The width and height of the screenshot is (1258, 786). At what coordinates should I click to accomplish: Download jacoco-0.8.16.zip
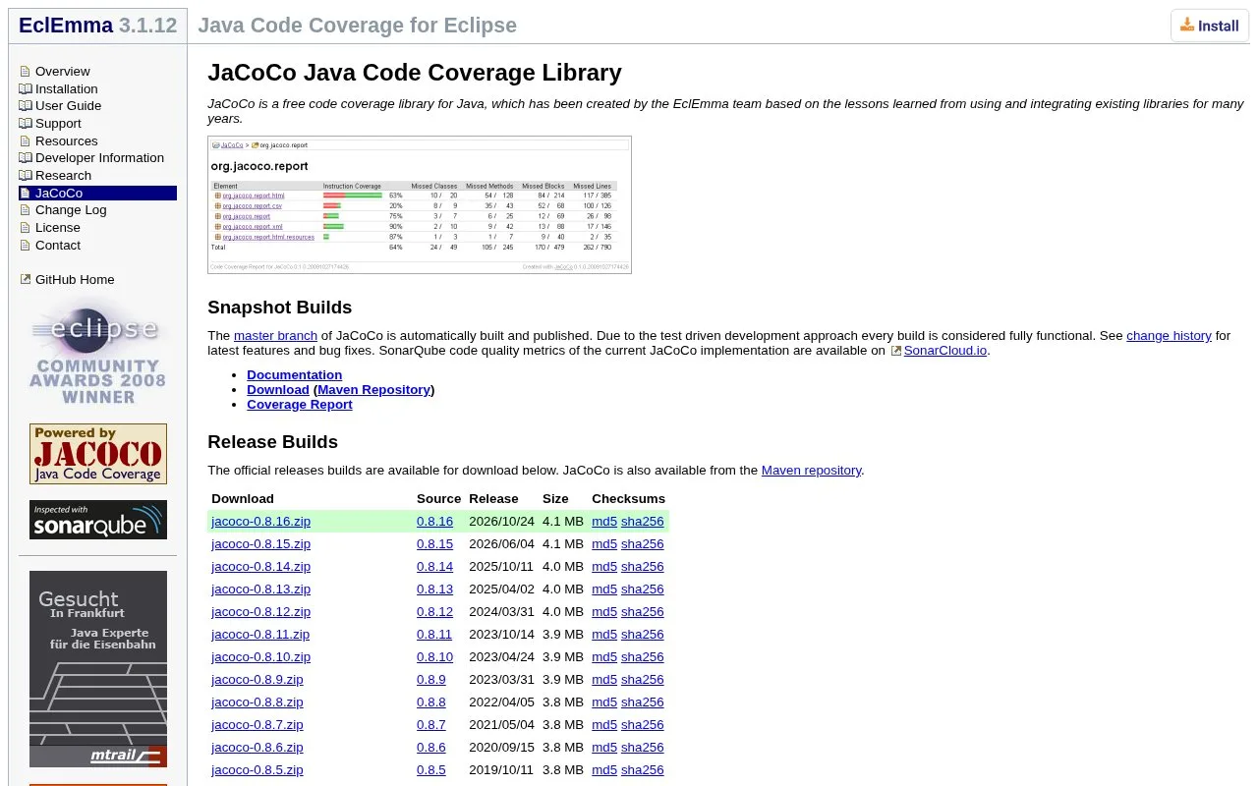(260, 522)
